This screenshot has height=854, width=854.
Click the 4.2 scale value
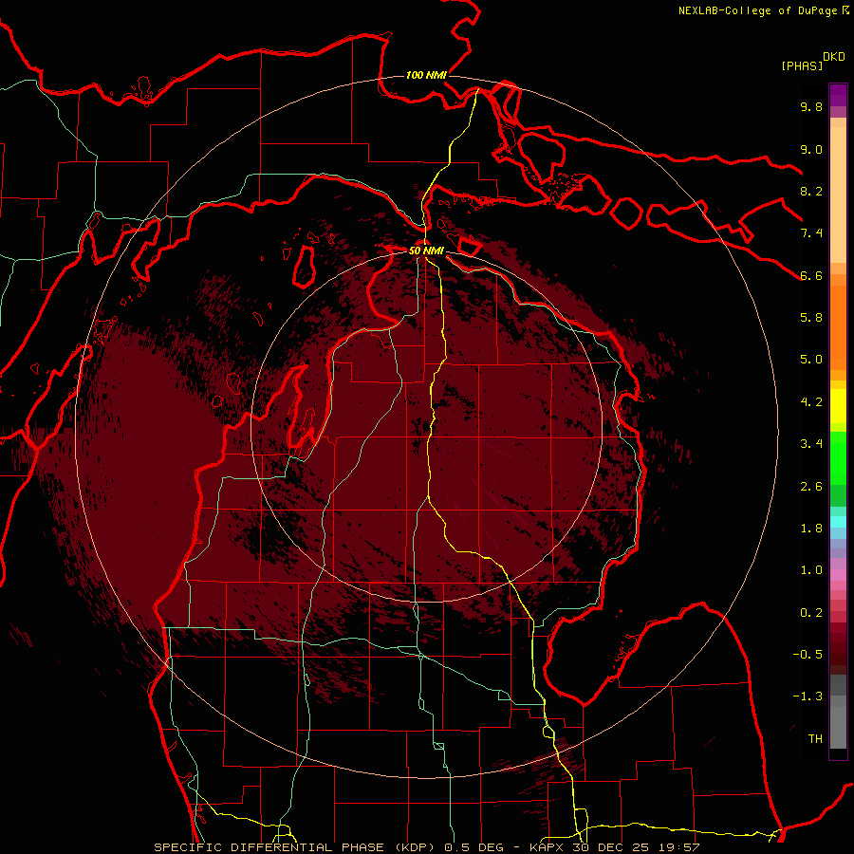tap(811, 402)
